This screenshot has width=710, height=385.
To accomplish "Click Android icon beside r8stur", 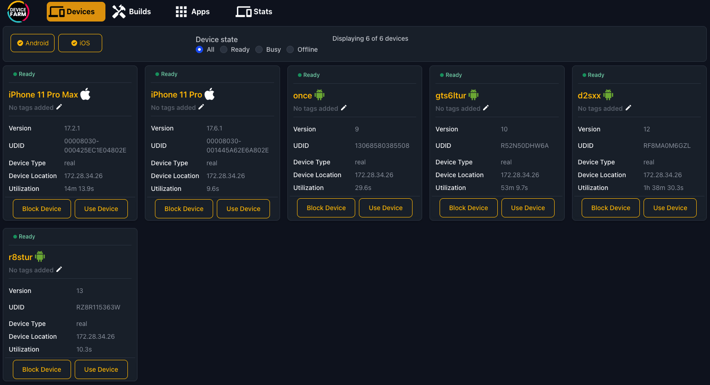I will (40, 256).
